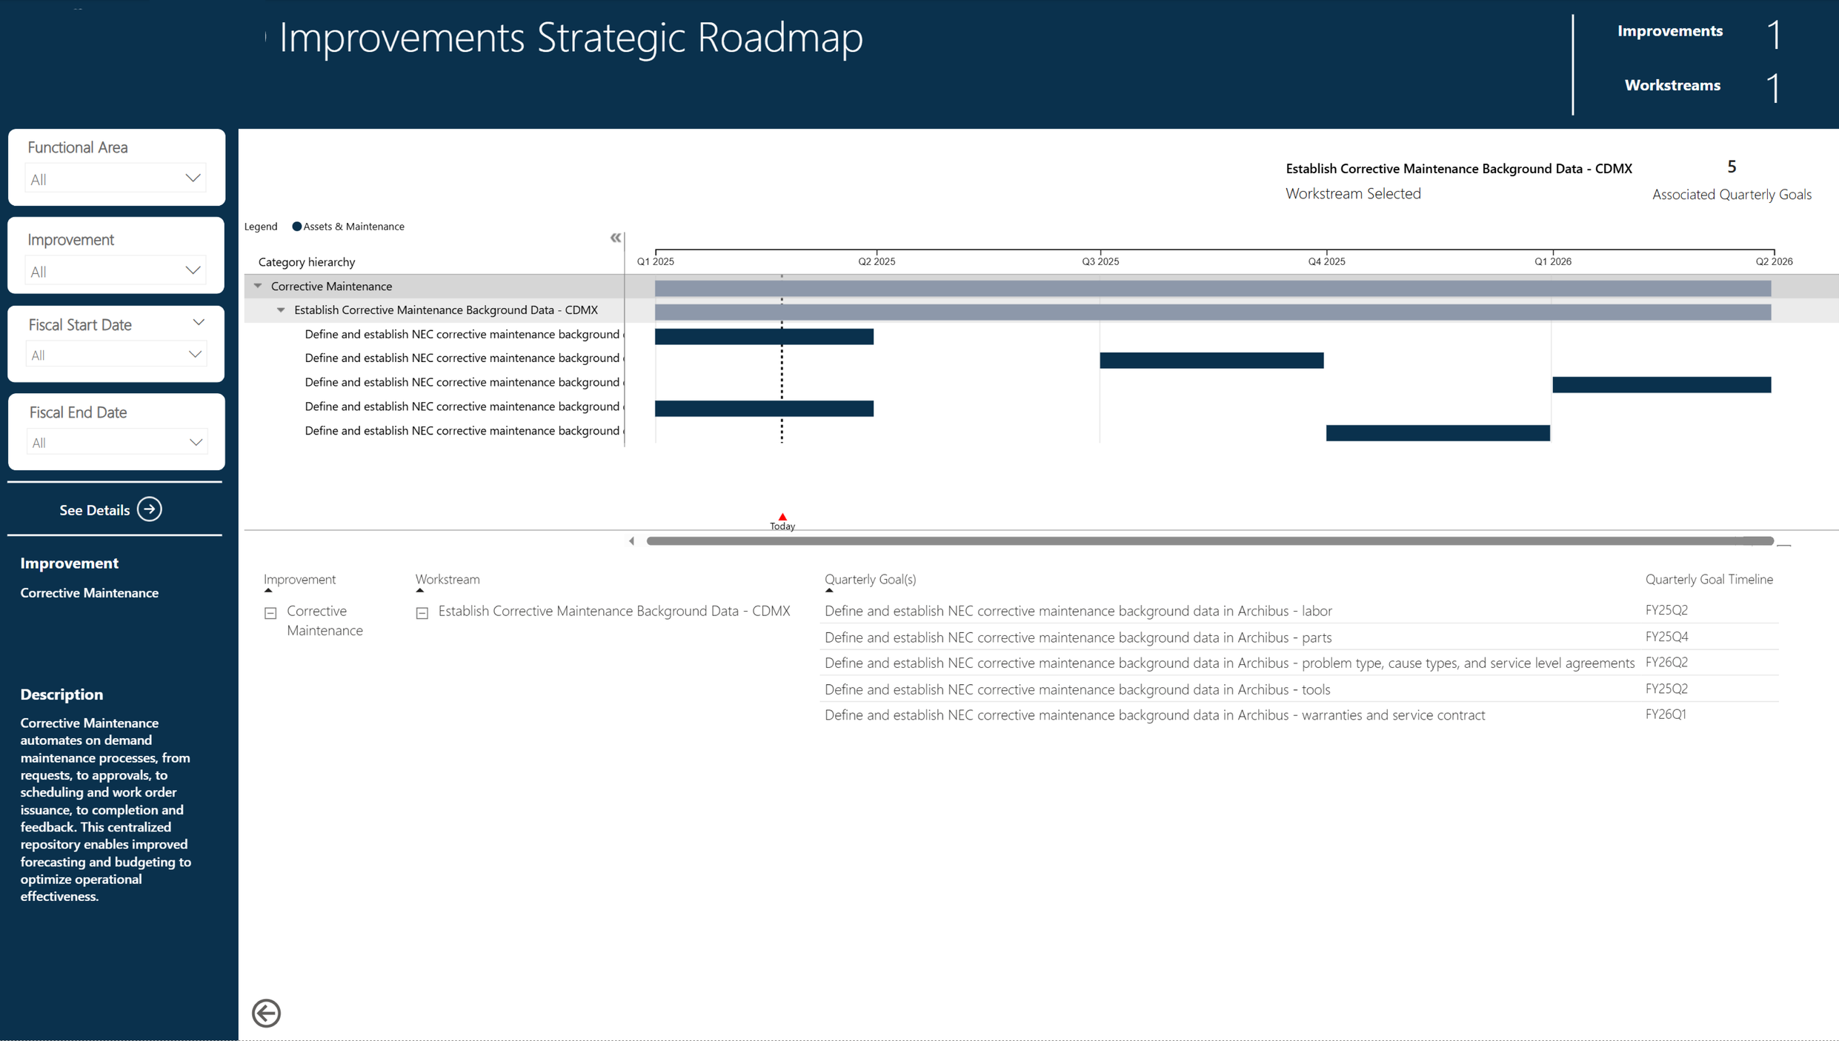Collapse the Corrective Maintenance table row minus box
1839x1041 pixels.
click(x=270, y=613)
